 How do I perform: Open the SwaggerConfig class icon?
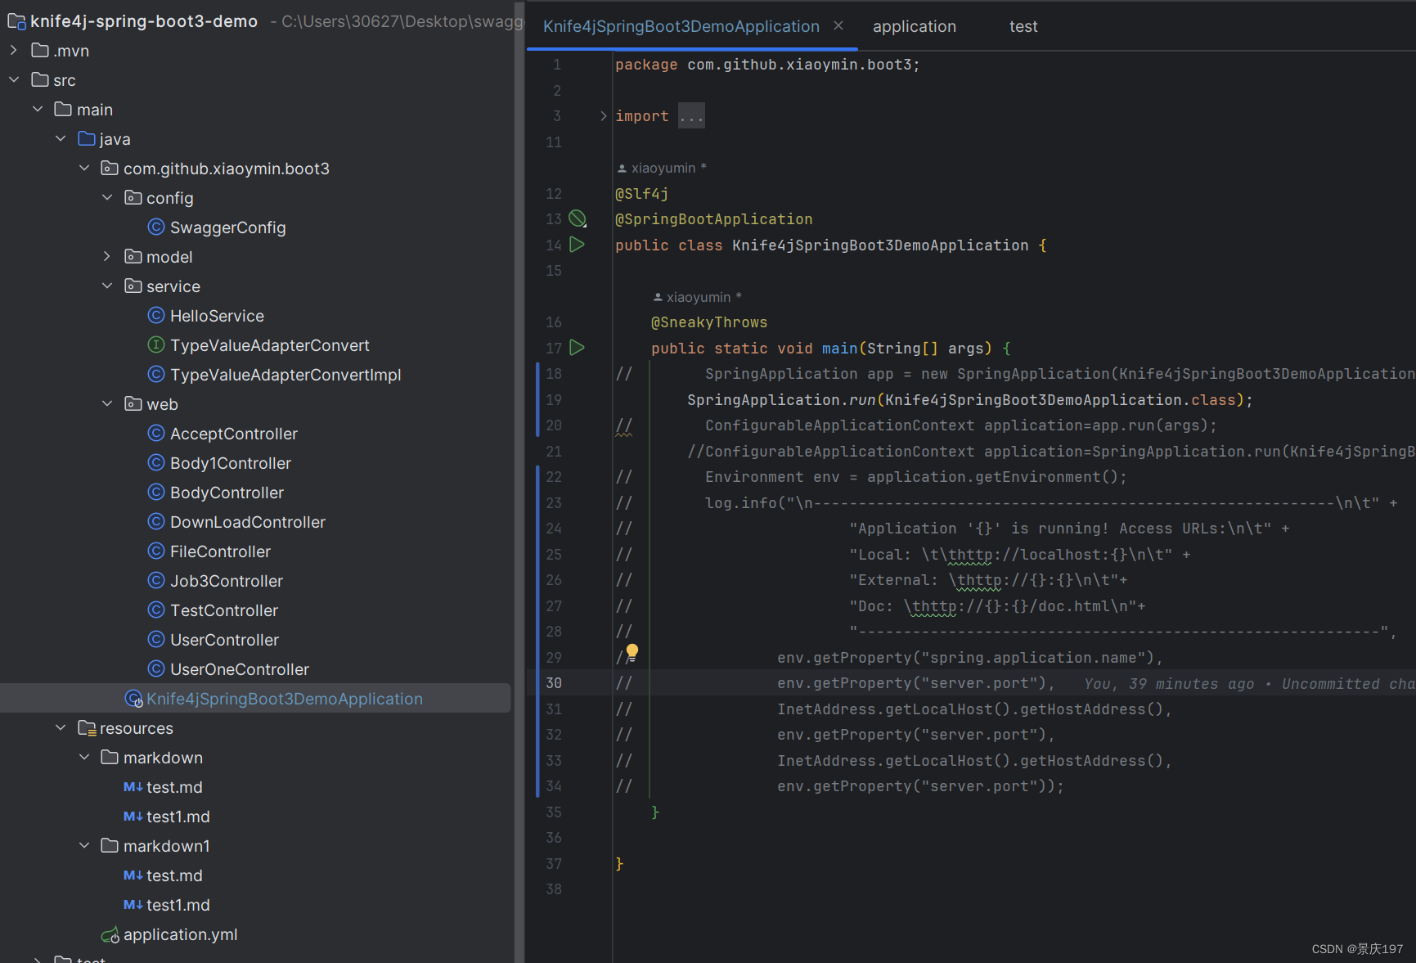coord(155,227)
